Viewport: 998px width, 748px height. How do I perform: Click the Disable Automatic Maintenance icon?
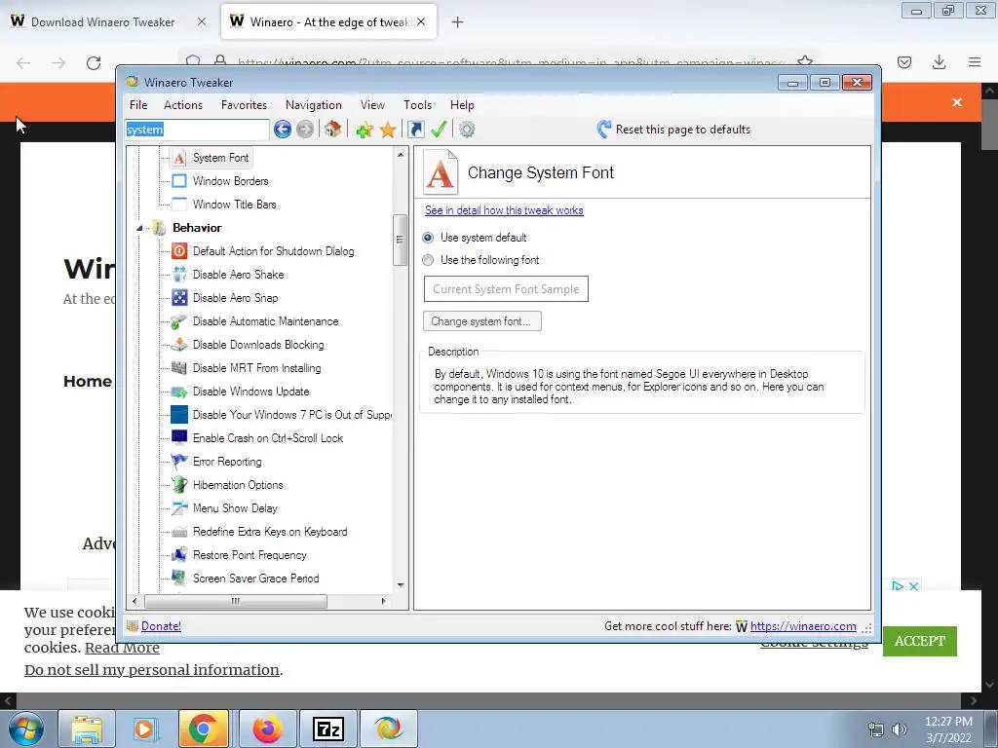179,321
